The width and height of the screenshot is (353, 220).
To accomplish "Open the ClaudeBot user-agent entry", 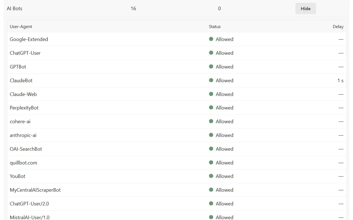I will 21,80.
